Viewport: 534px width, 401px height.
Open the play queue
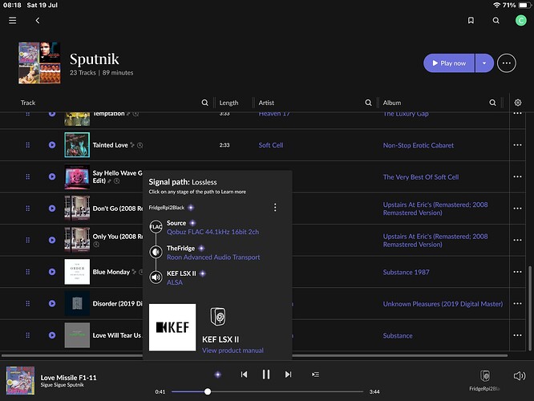(x=316, y=374)
